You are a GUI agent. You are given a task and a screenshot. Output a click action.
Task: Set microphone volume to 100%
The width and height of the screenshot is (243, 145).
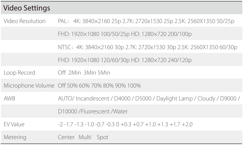point(134,86)
